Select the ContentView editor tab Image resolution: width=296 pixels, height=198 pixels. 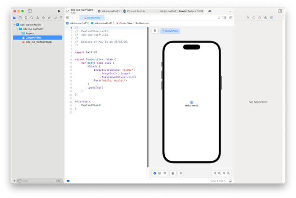(92, 18)
